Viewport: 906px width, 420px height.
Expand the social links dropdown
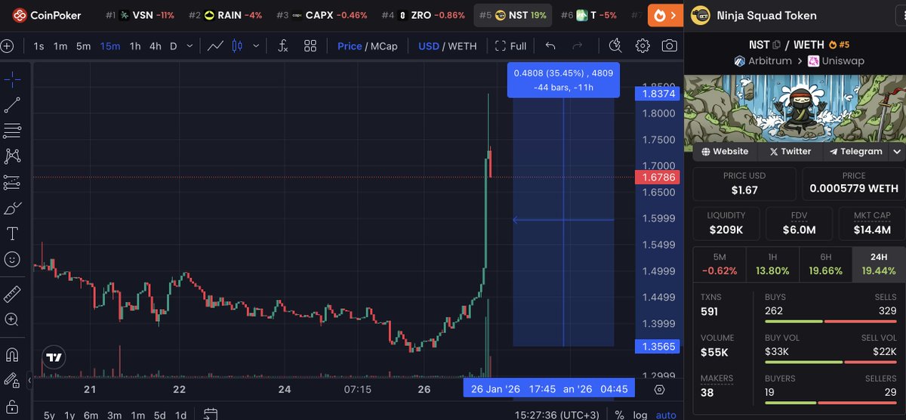pos(897,151)
